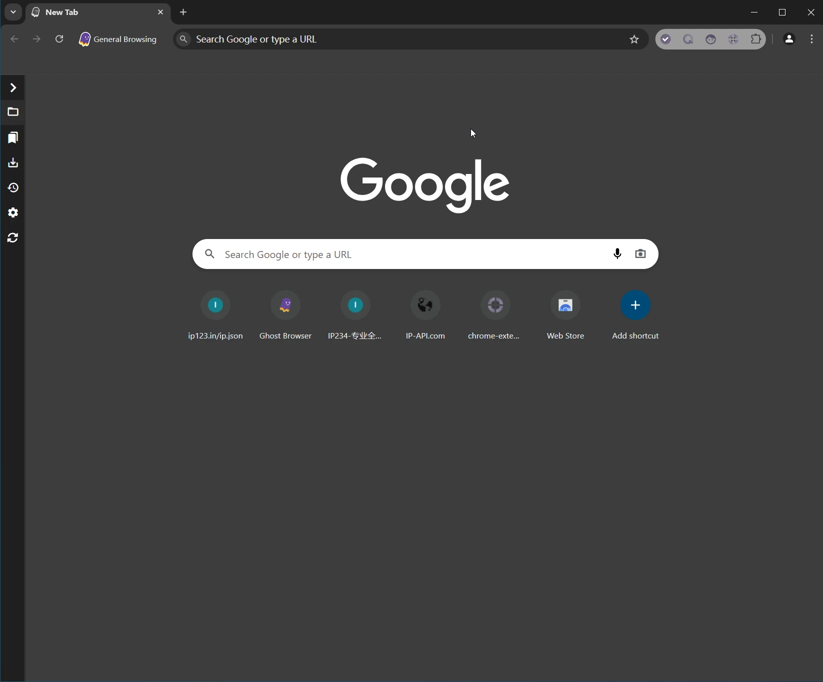The image size is (823, 682).
Task: Open the three-dot browser menu
Action: tap(811, 39)
